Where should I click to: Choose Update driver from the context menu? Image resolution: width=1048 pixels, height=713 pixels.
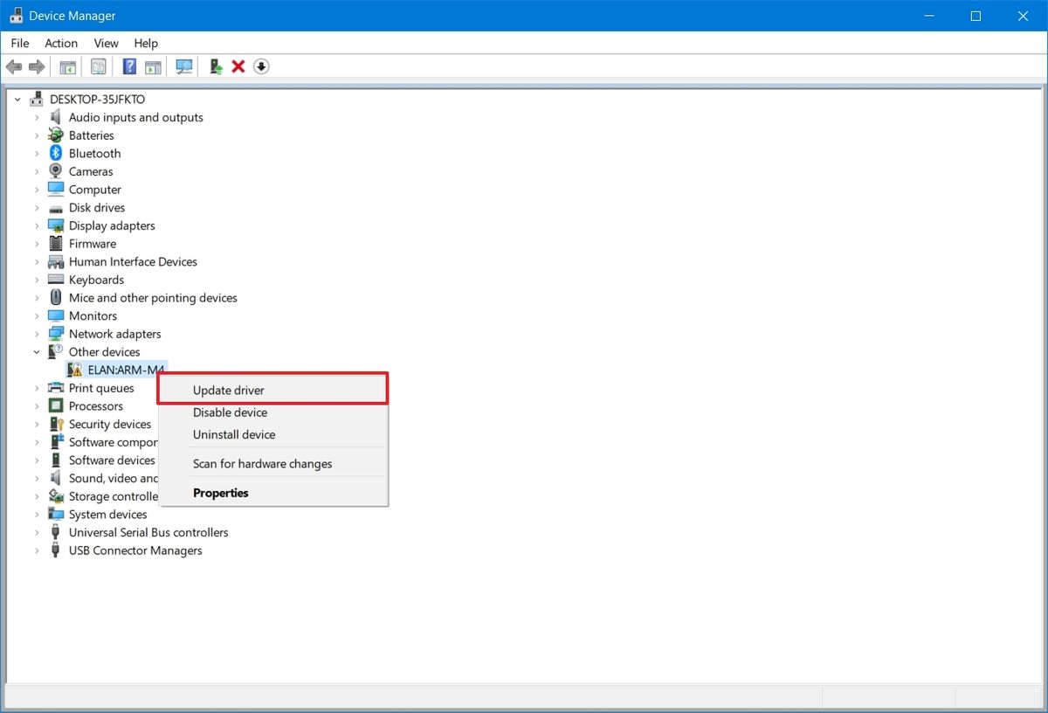tap(228, 391)
